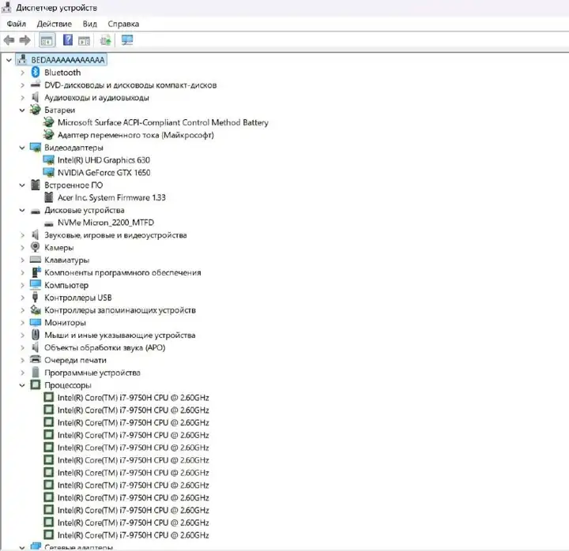Select Acer Inc. System Firmware 1.33
The height and width of the screenshot is (551, 569).
coord(111,197)
